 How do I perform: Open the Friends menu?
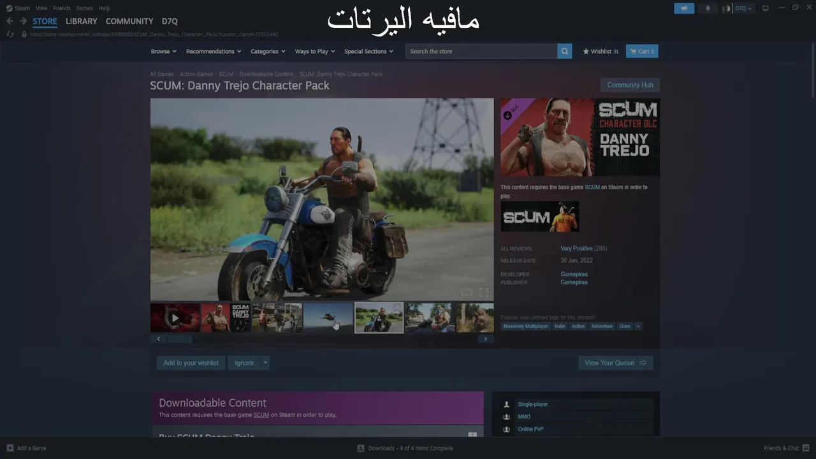tap(62, 8)
